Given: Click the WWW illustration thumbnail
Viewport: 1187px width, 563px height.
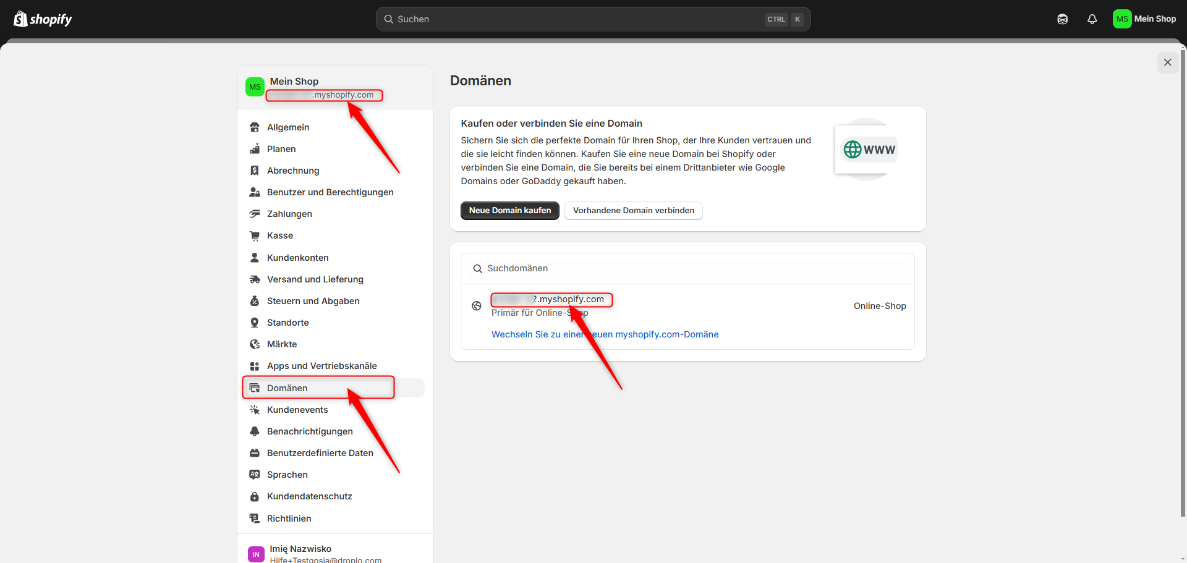Looking at the screenshot, I should 867,150.
